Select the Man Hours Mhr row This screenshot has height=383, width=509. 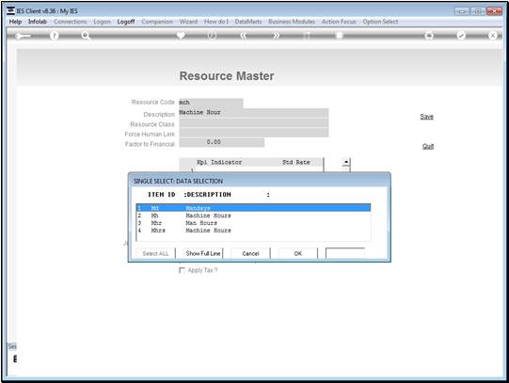253,223
